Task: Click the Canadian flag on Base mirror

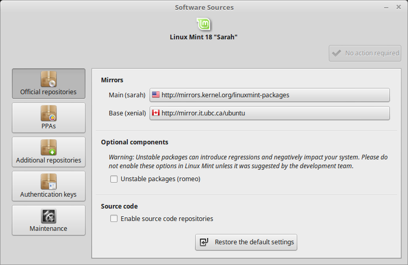Action: [x=155, y=113]
